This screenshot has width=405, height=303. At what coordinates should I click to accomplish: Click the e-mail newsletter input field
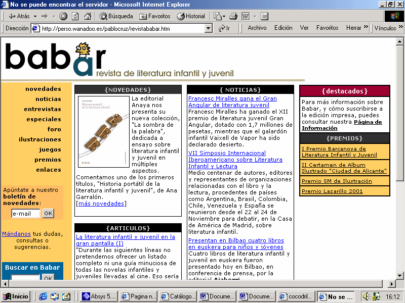[26, 213]
